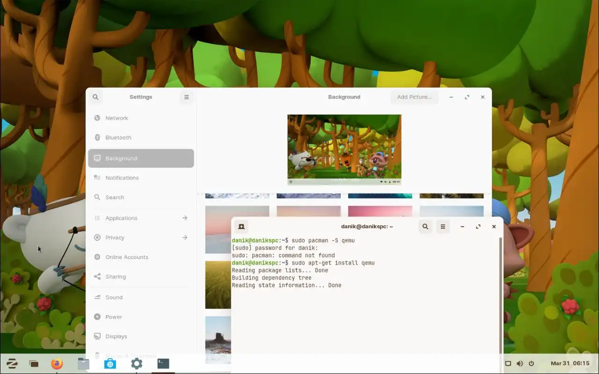This screenshot has height=374, width=599.
Task: Open Power settings panel
Action: [x=141, y=317]
